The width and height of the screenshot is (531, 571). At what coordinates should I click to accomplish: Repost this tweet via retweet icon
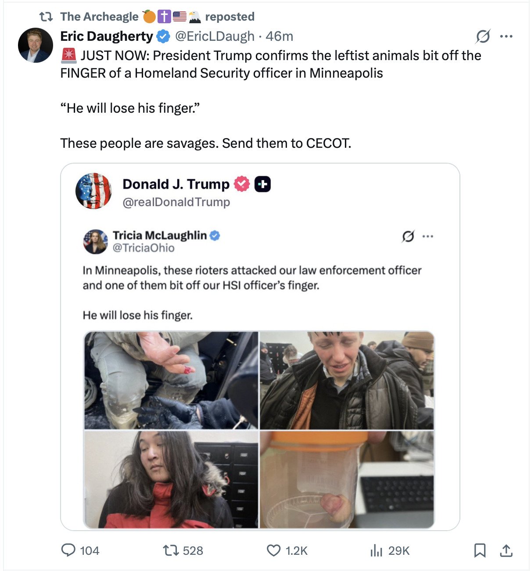point(170,550)
